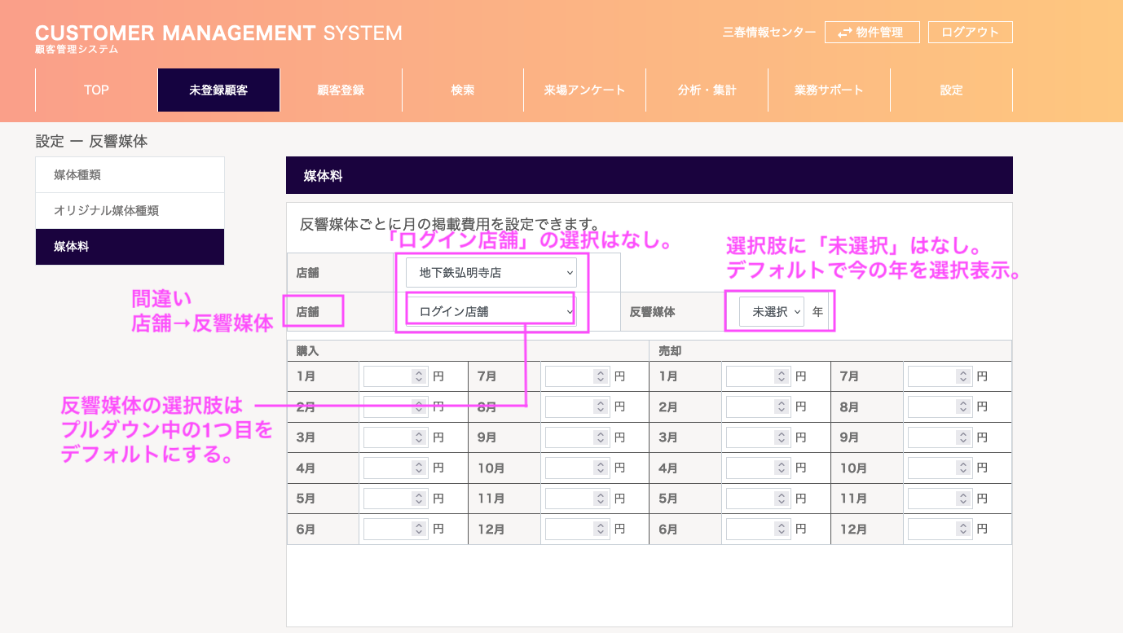Image resolution: width=1123 pixels, height=633 pixels.
Task: Open the ログイン店舗 dropdown
Action: [491, 311]
